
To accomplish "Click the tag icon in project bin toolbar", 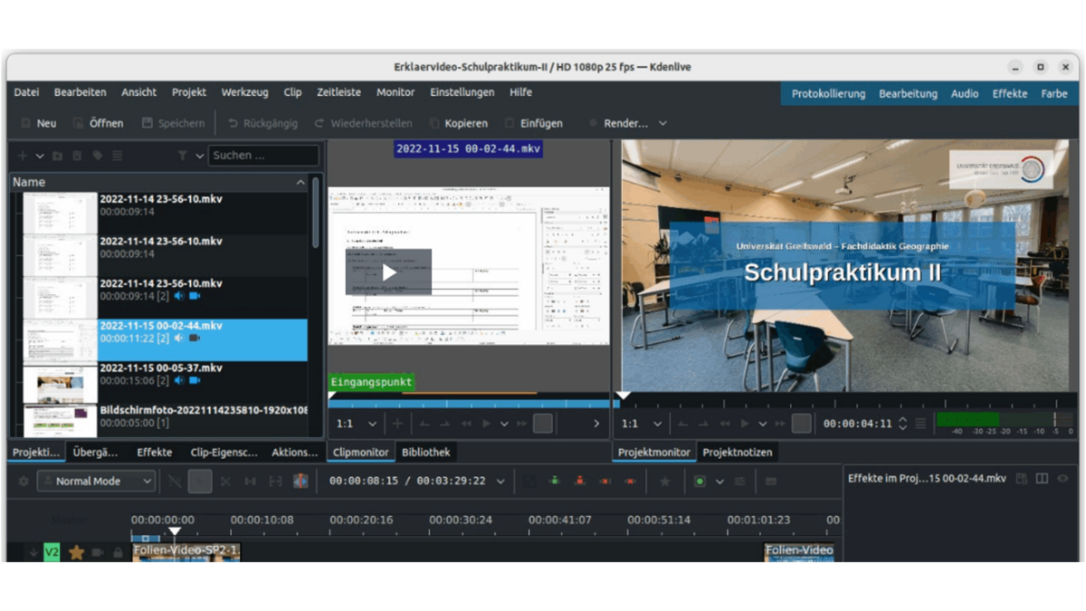I will pyautogui.click(x=98, y=156).
